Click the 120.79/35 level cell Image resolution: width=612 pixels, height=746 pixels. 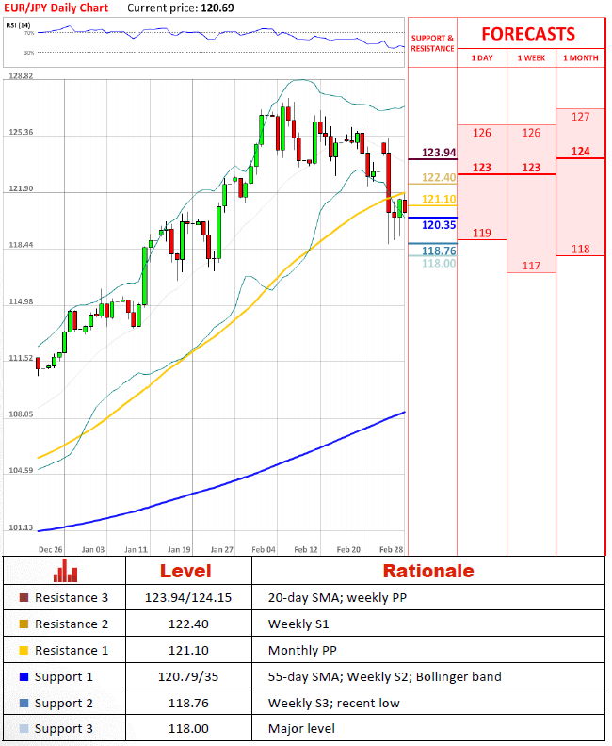(188, 676)
